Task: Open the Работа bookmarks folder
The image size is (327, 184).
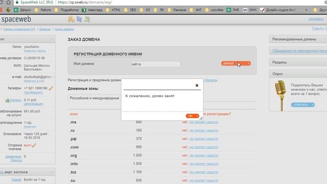Action: click(x=43, y=10)
